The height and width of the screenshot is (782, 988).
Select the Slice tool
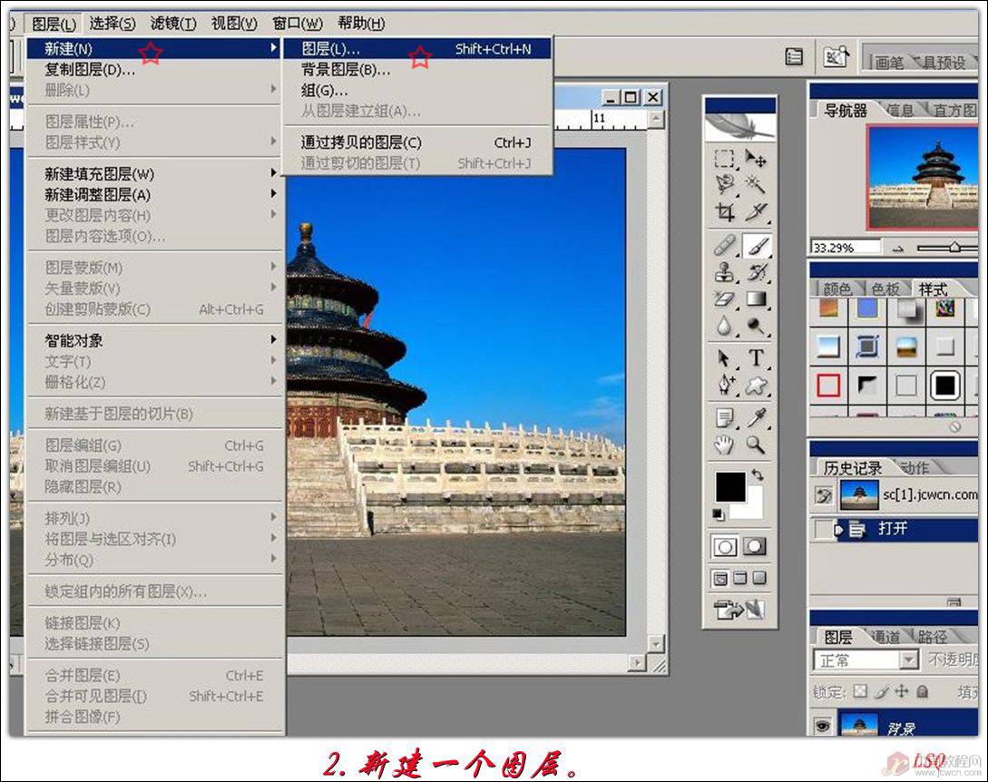click(756, 212)
